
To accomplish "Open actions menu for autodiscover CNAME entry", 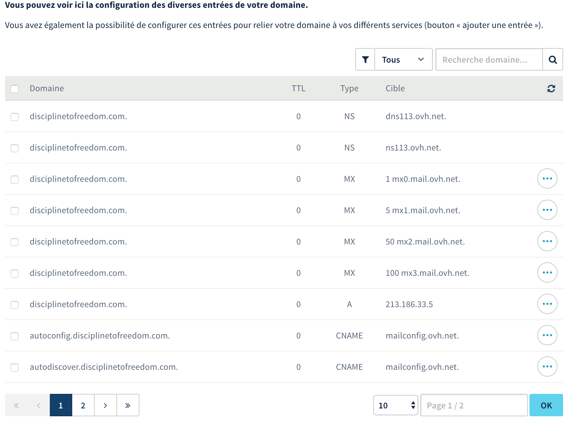I will point(547,367).
